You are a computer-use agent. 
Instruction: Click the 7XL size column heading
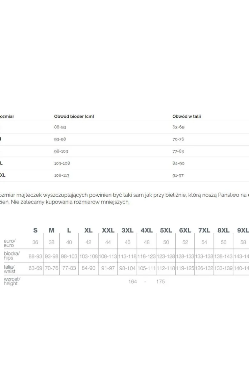coord(204,230)
